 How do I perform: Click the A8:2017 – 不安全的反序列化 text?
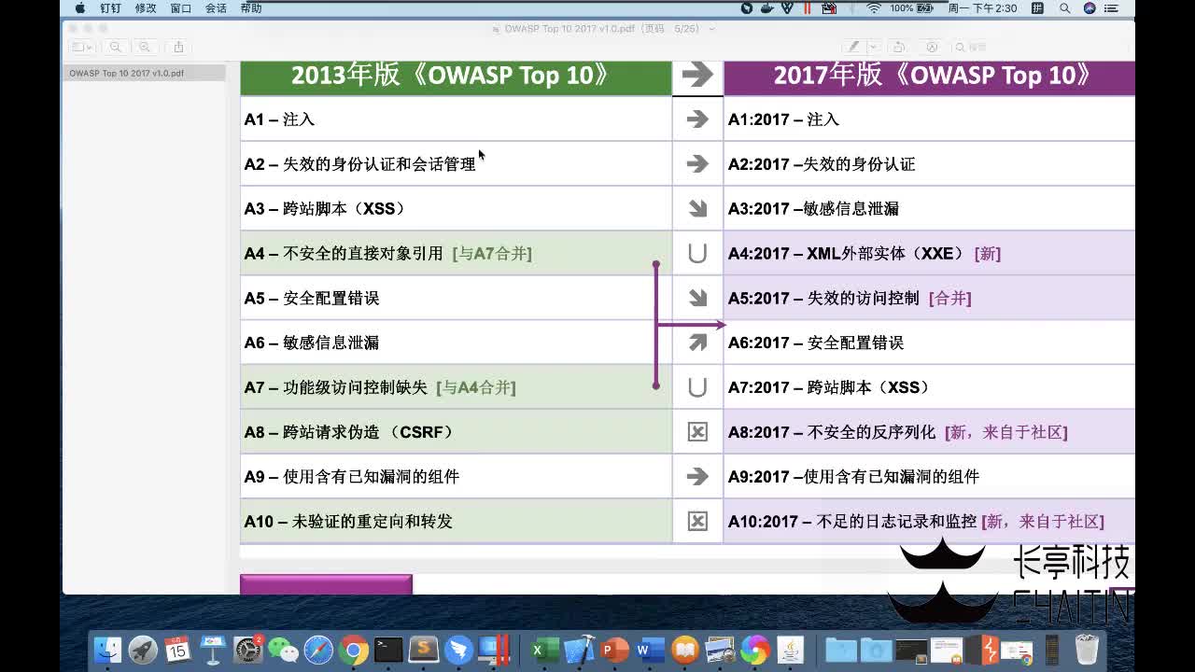[x=832, y=432]
